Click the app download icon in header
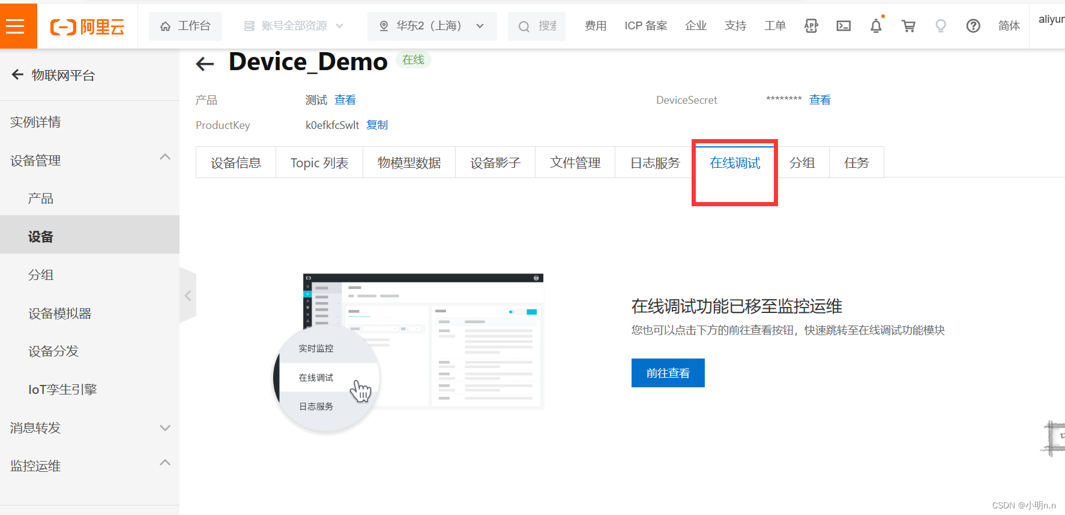The image size is (1065, 515). click(811, 26)
